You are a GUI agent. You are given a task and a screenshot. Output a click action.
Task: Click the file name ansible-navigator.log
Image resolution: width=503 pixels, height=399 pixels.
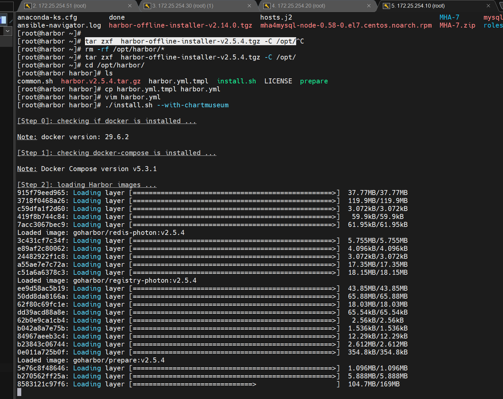(x=59, y=25)
